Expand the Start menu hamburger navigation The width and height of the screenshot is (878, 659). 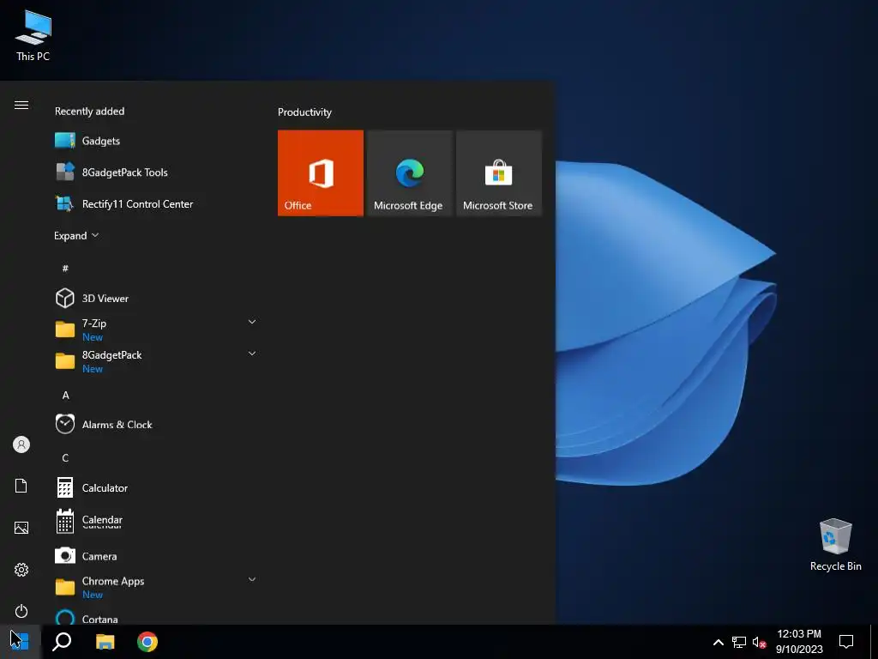click(21, 105)
